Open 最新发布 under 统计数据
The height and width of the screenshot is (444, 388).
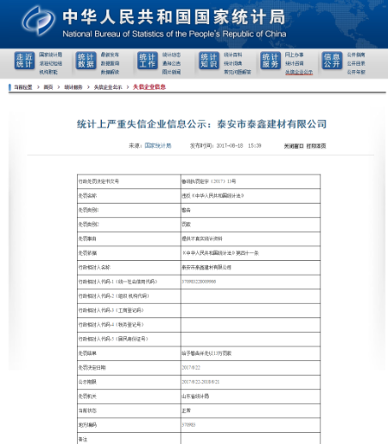(110, 55)
